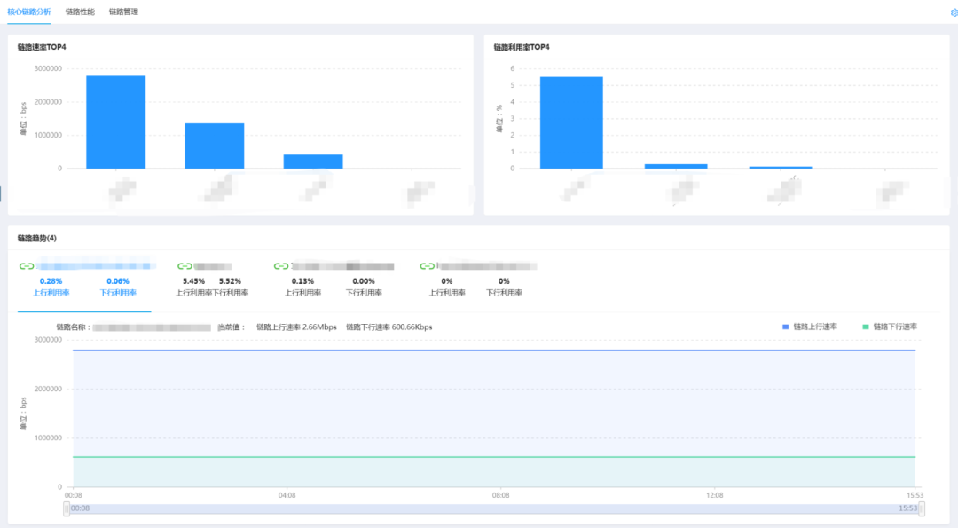Click second bar in 链路速率TOP4 chart

[x=215, y=146]
